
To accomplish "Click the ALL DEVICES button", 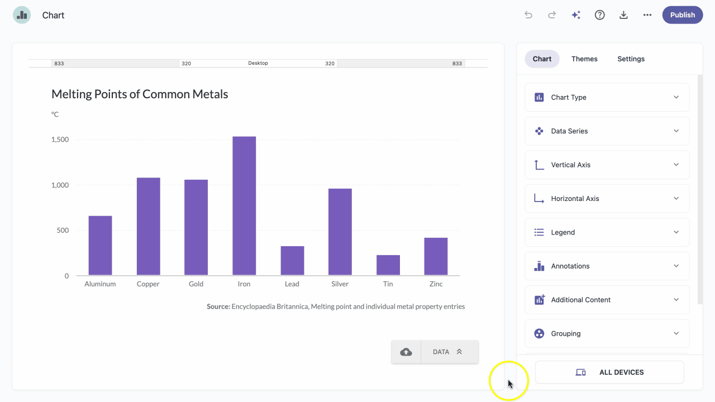I will (x=609, y=372).
